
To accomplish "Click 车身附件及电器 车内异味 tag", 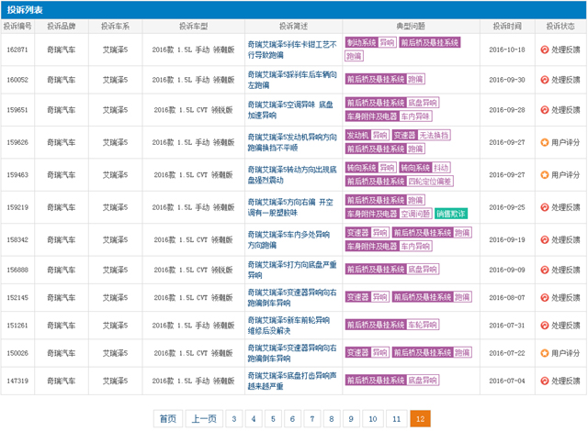I will (x=389, y=116).
